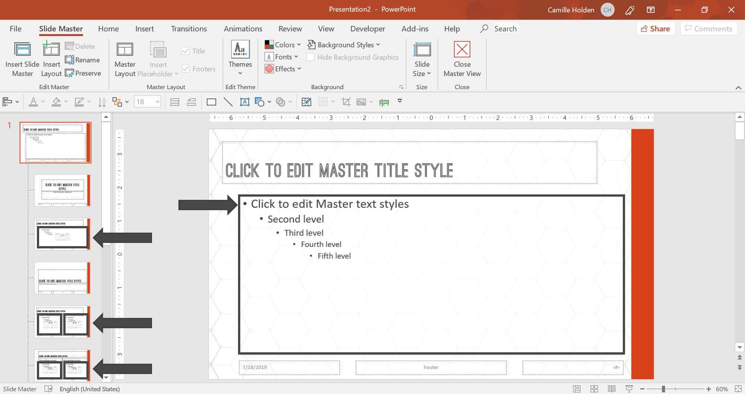The height and width of the screenshot is (394, 745).
Task: Click the Share button
Action: [656, 29]
